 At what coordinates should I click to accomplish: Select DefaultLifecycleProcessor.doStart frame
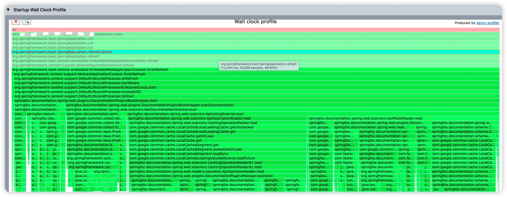[x=257, y=96]
